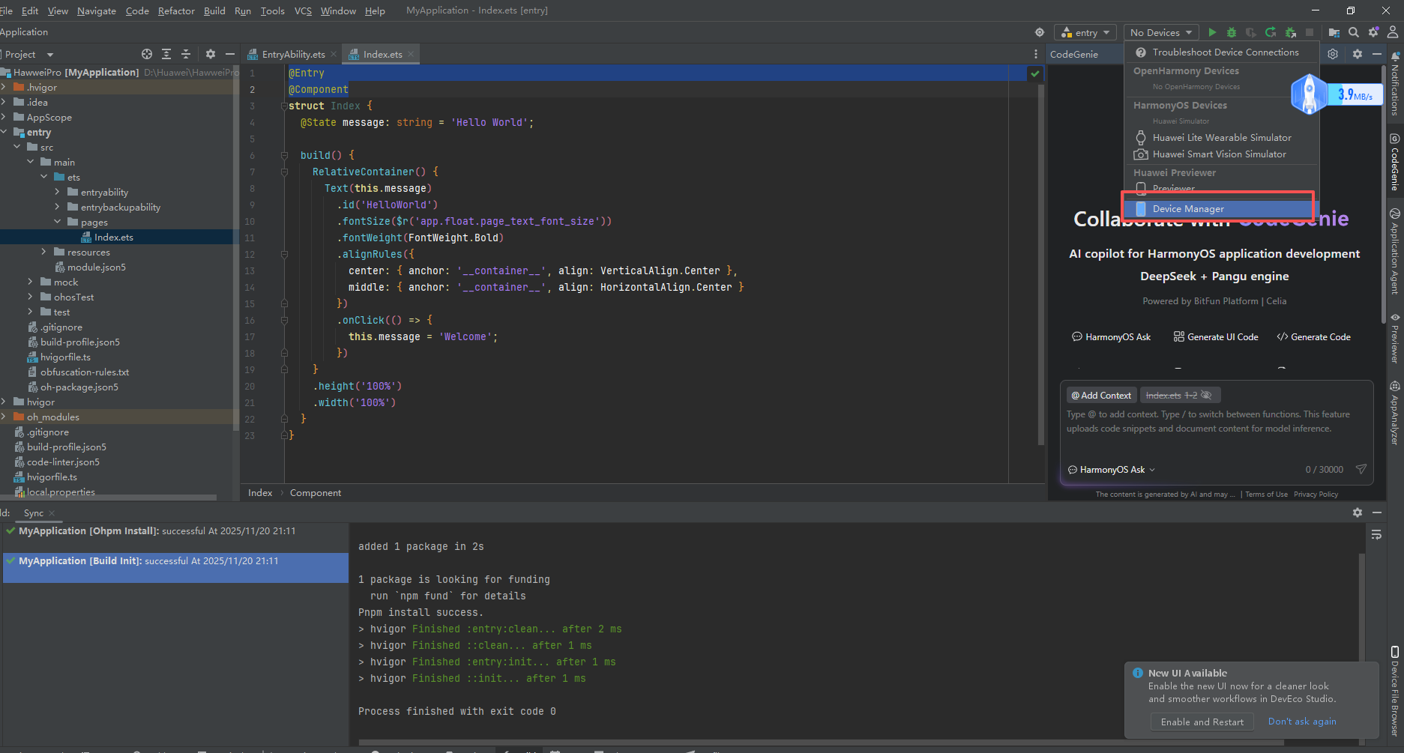The height and width of the screenshot is (753, 1404).
Task: Open CodeGenie settings hexagon gear icon
Action: (x=1333, y=54)
